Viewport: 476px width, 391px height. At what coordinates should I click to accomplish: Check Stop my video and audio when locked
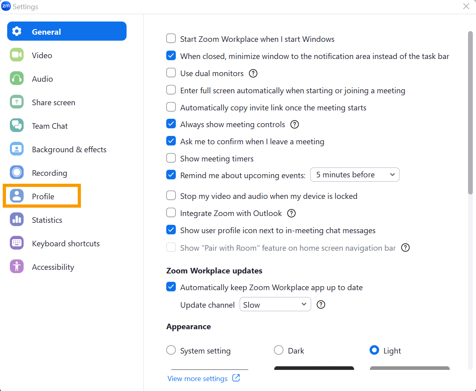coord(171,195)
